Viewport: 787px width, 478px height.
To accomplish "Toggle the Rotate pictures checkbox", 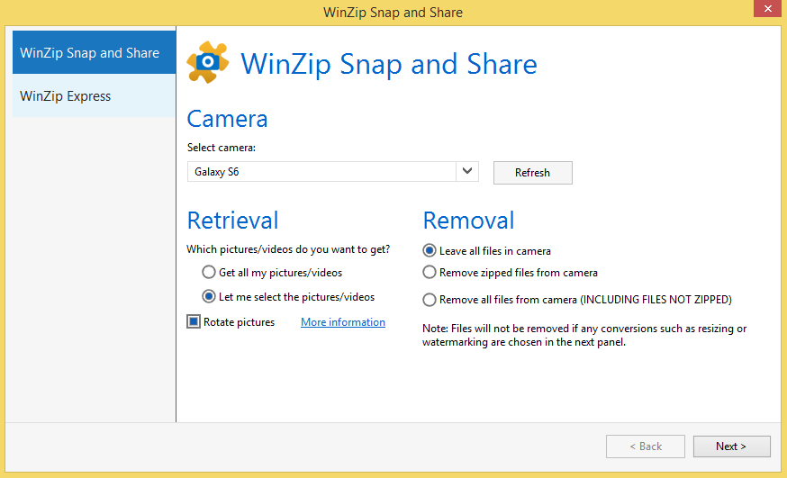I will coord(194,322).
